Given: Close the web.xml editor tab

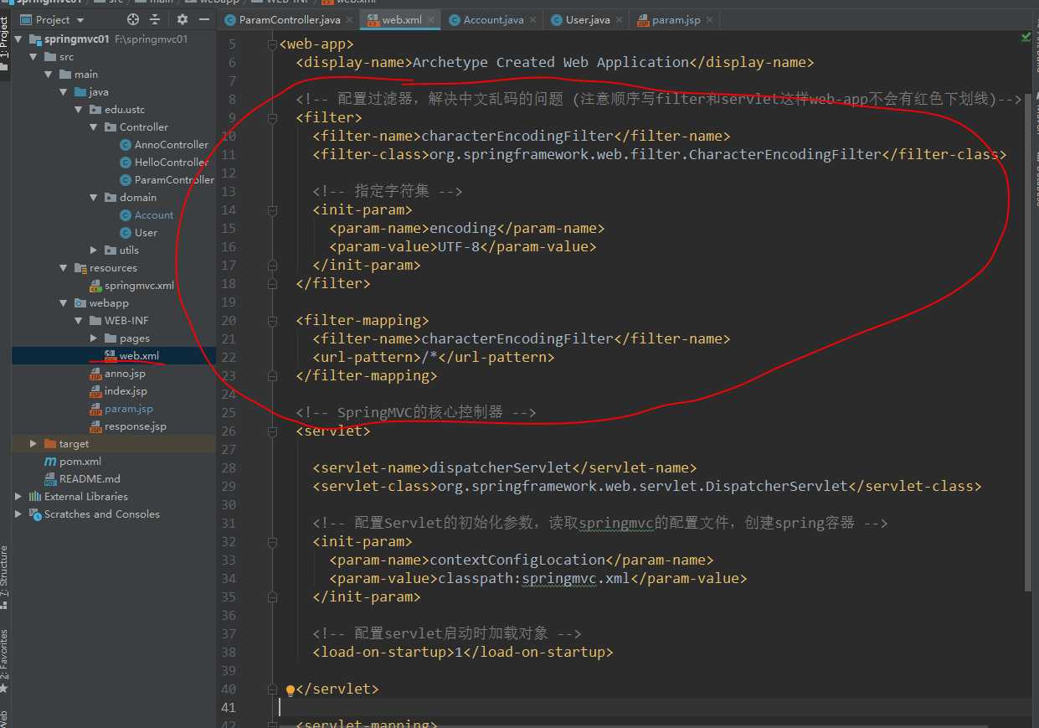Looking at the screenshot, I should click(432, 20).
